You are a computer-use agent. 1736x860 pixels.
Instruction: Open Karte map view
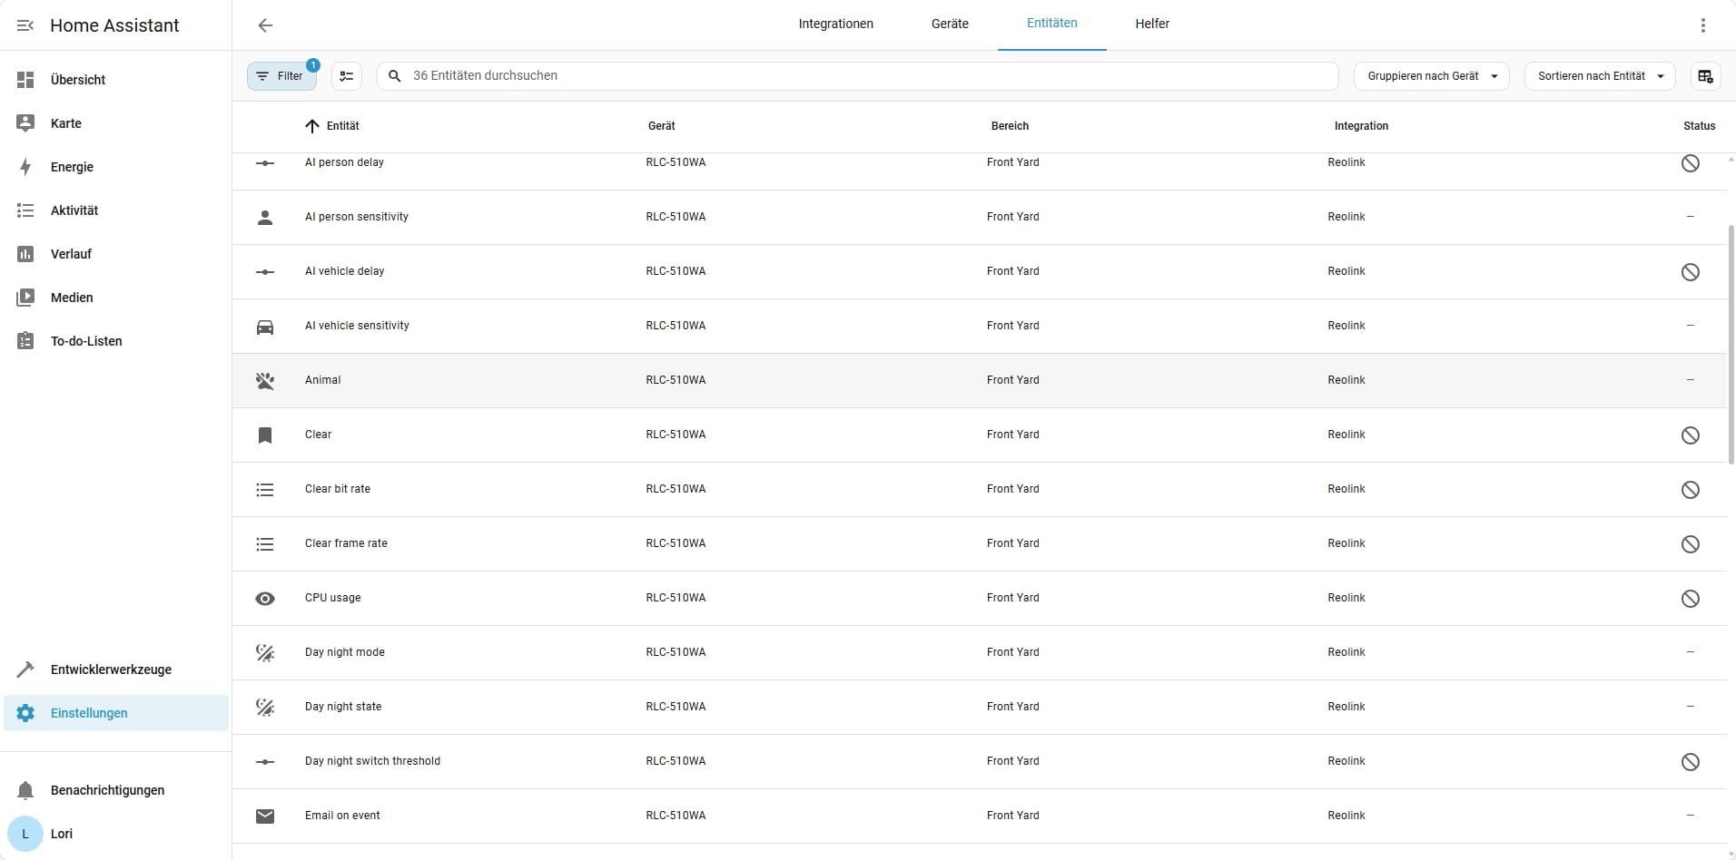(116, 123)
